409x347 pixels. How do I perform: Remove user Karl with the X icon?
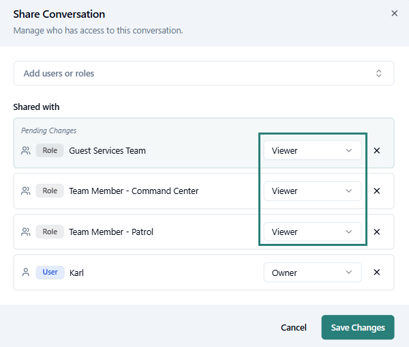click(377, 273)
